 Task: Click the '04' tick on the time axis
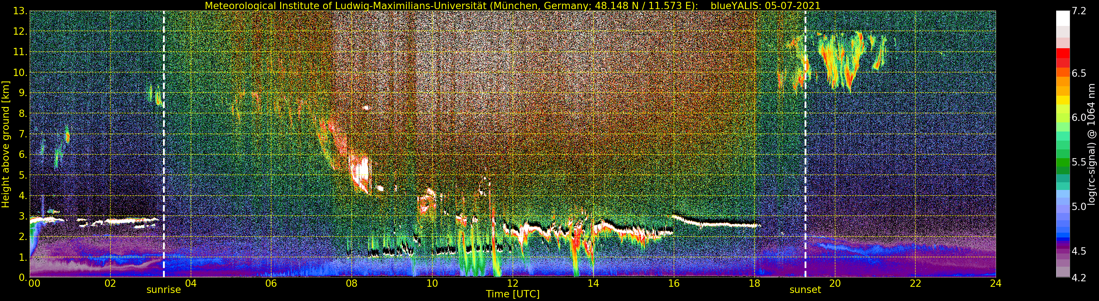pyautogui.click(x=191, y=283)
